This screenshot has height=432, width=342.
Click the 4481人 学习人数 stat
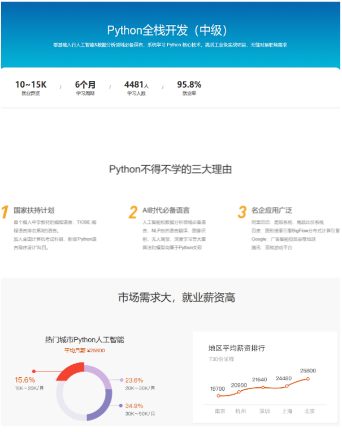coord(136,88)
